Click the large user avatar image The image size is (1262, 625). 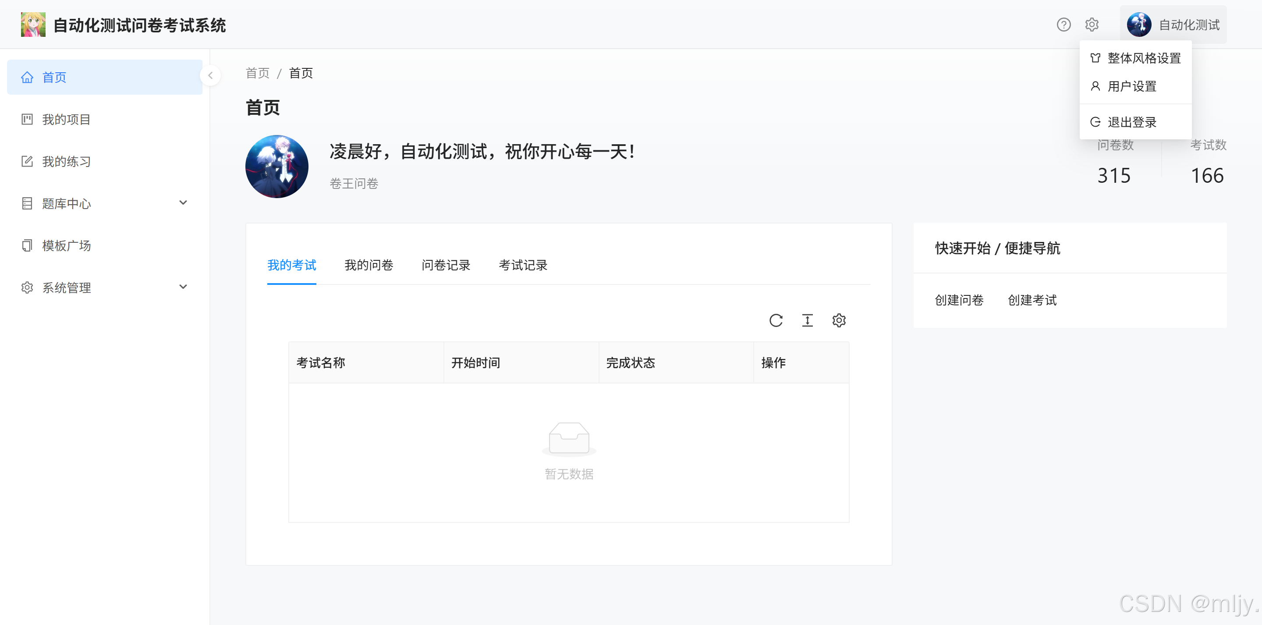(277, 167)
